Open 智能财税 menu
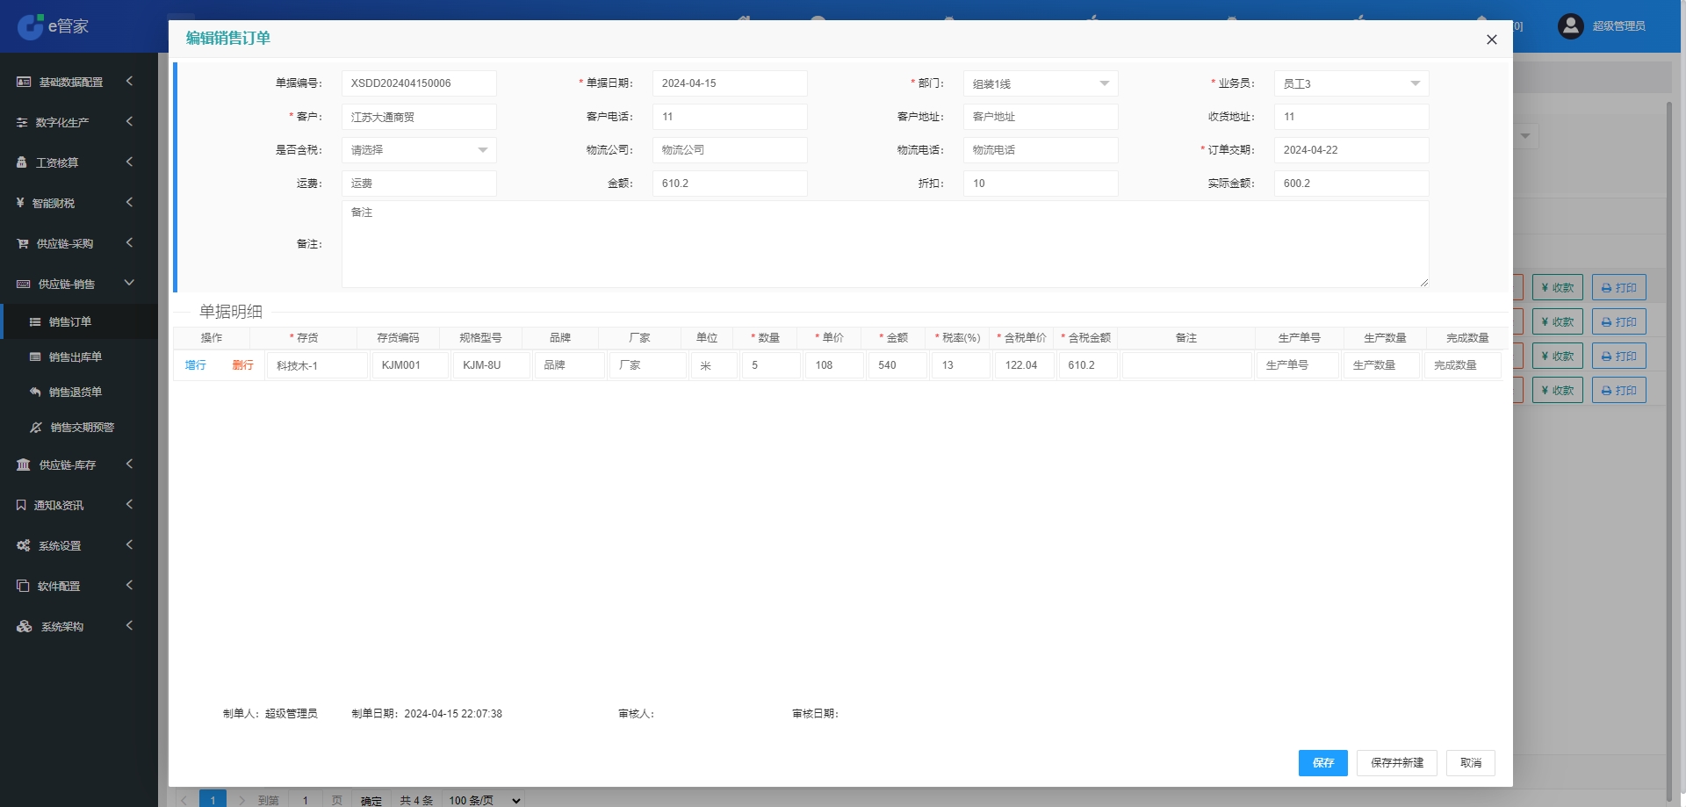The image size is (1686, 807). [79, 203]
